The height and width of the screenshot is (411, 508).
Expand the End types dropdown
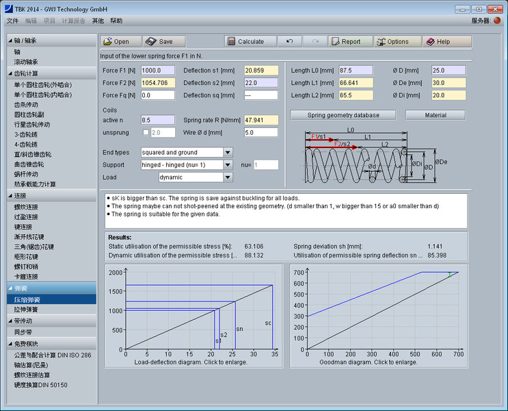point(228,152)
